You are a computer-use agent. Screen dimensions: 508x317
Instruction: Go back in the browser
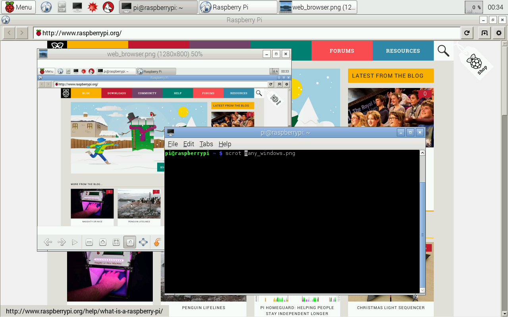coord(9,33)
